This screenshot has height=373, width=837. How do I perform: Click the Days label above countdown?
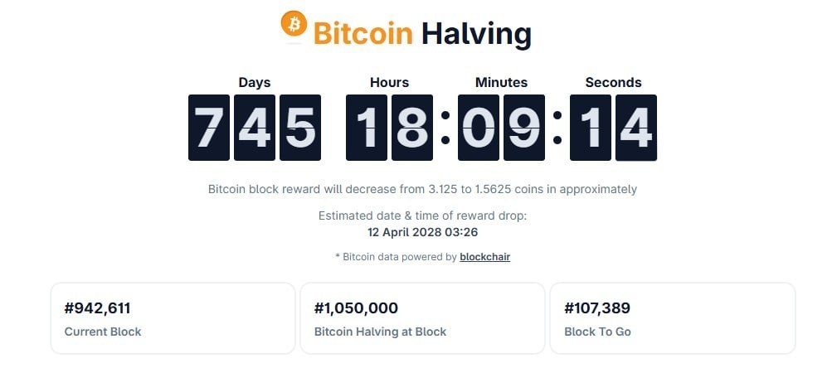click(255, 82)
